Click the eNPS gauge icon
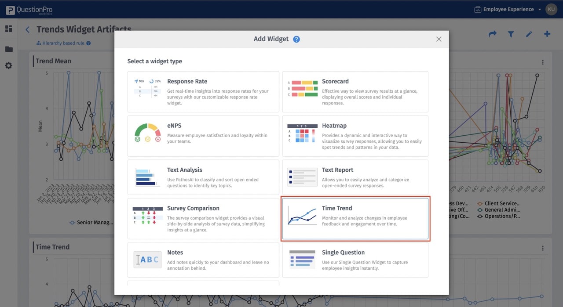 click(147, 133)
